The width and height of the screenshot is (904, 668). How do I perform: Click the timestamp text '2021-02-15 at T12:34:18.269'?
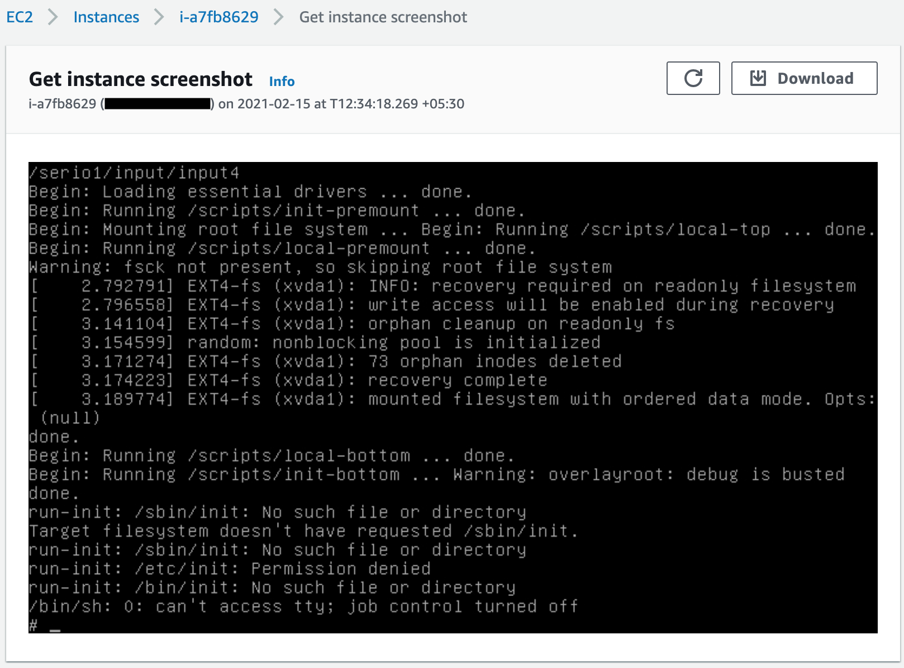[x=327, y=104]
